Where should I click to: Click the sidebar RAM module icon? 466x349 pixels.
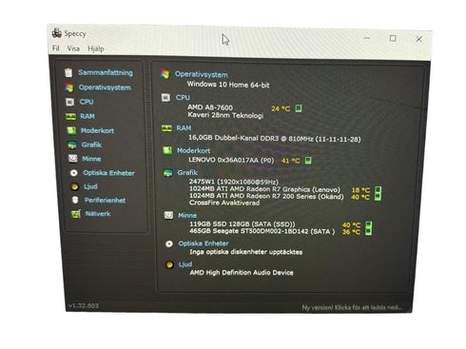(70, 117)
